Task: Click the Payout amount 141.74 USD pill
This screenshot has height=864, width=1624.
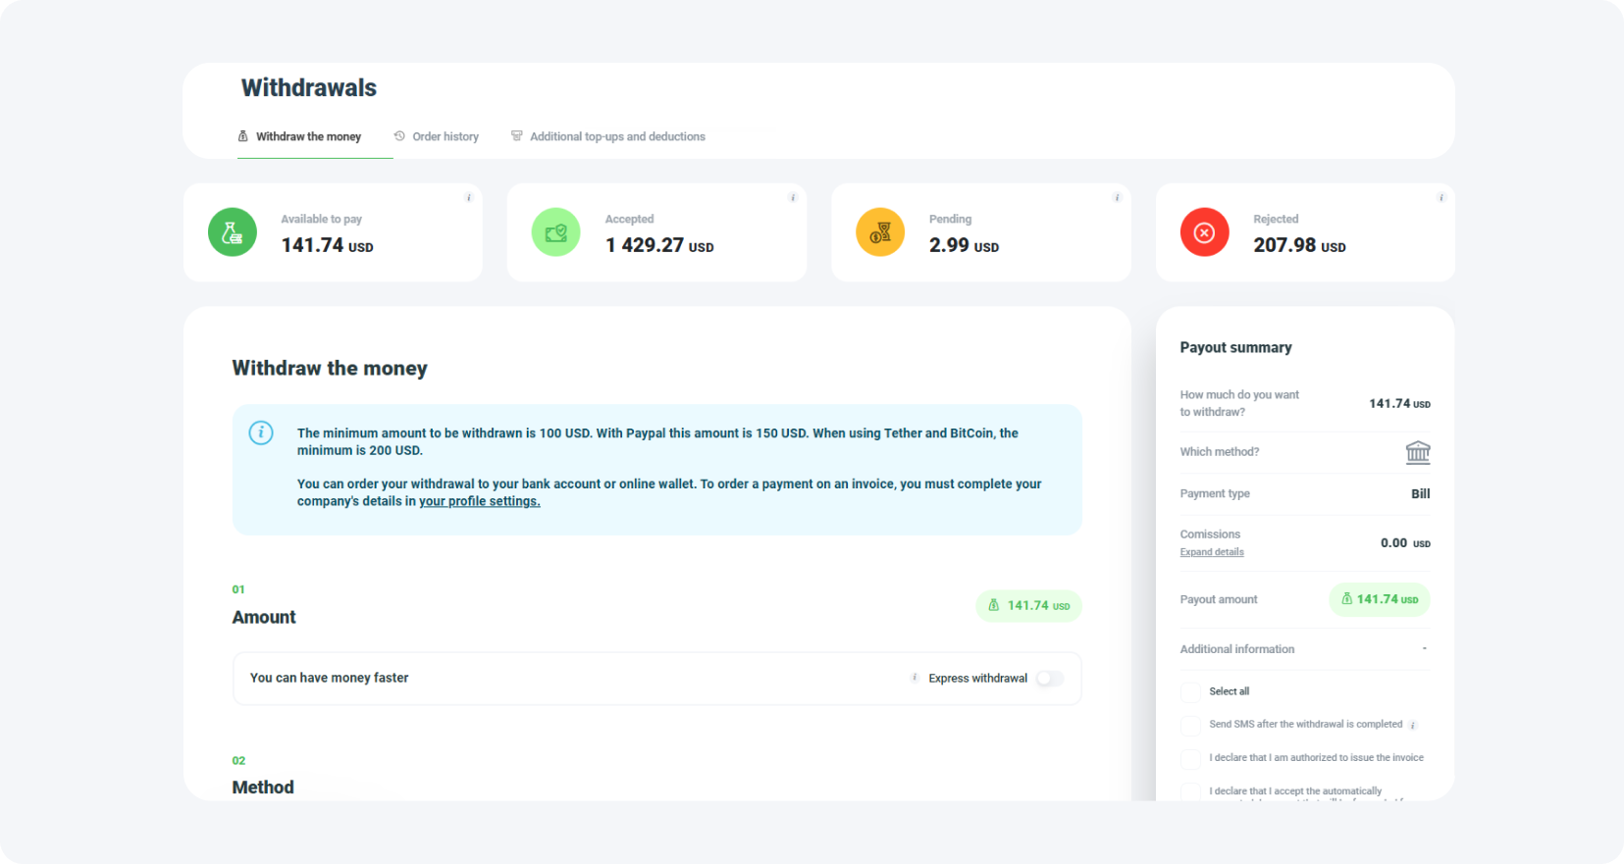Action: (1379, 599)
